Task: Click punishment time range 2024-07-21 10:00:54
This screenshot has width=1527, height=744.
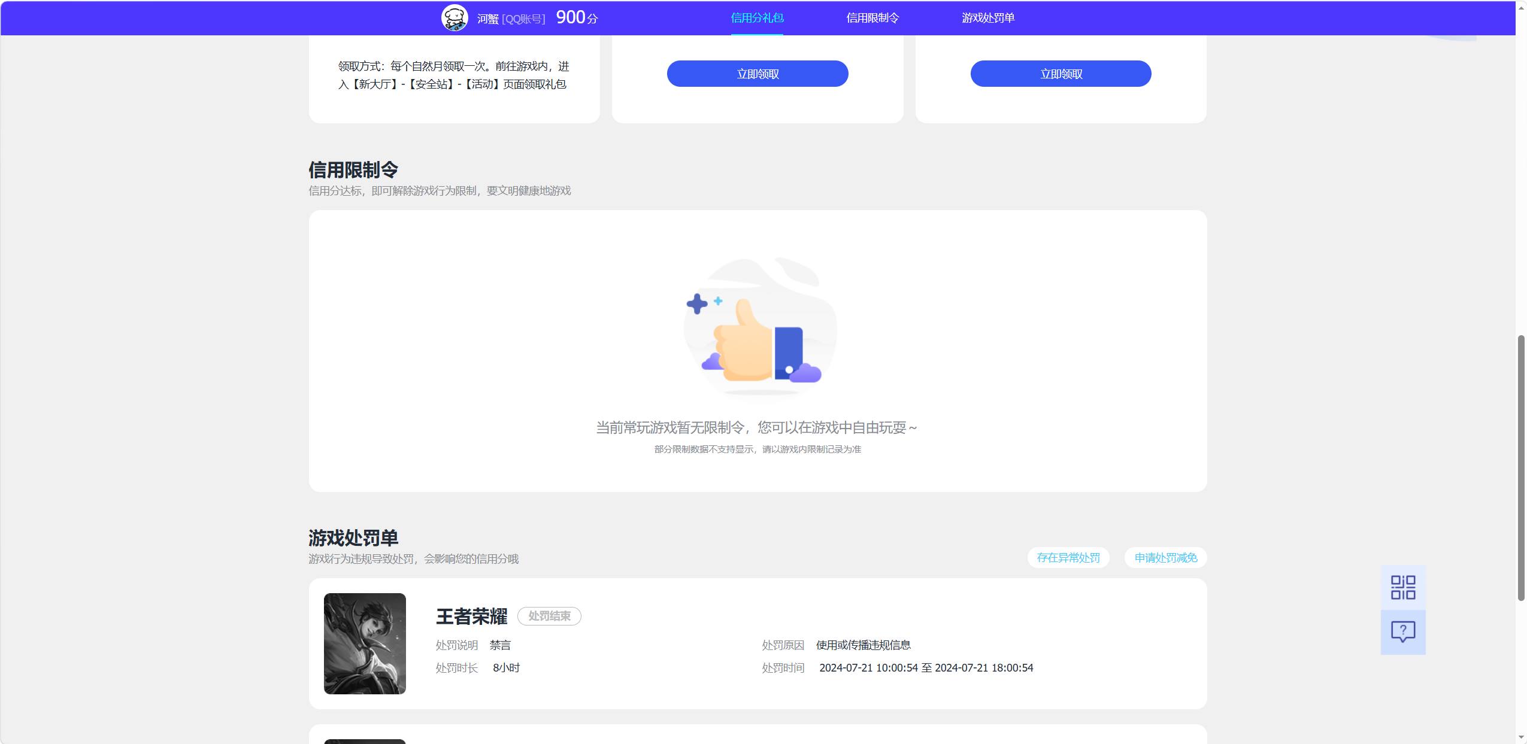Action: click(926, 667)
